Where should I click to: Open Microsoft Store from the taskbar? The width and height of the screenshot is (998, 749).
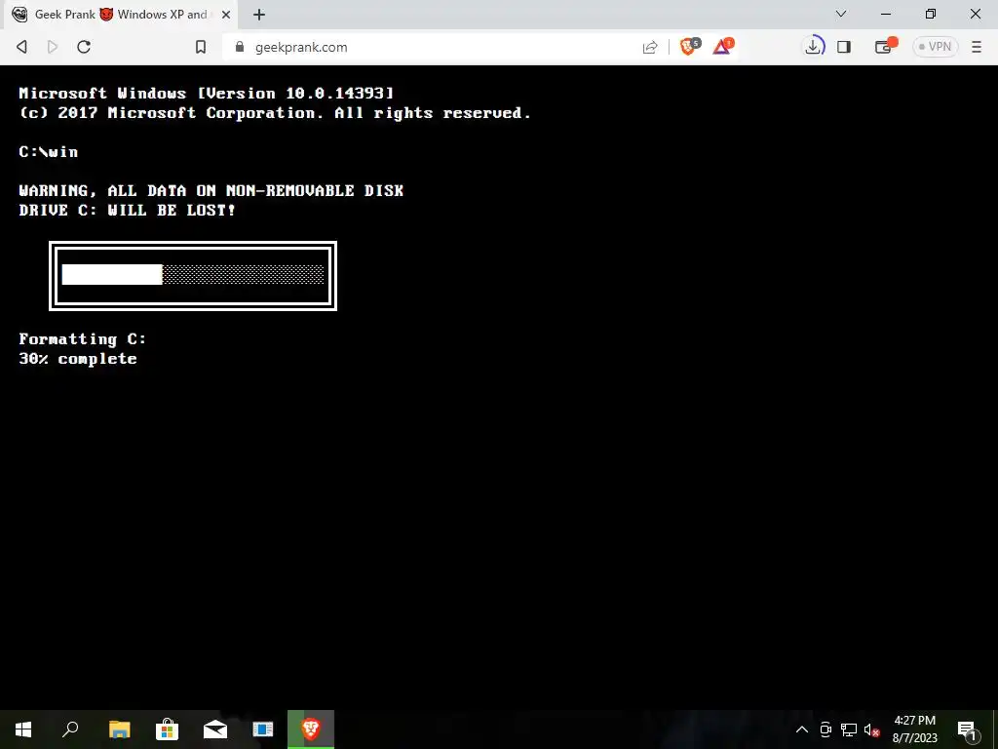coord(168,729)
